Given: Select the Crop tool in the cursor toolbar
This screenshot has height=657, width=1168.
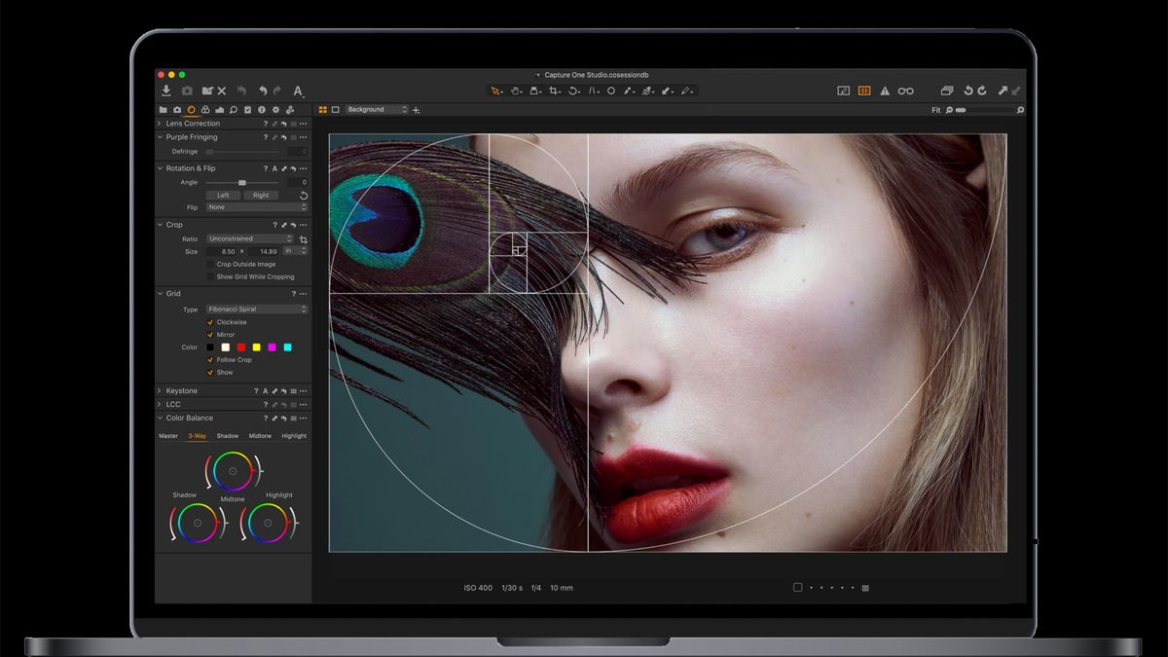Looking at the screenshot, I should [x=554, y=90].
